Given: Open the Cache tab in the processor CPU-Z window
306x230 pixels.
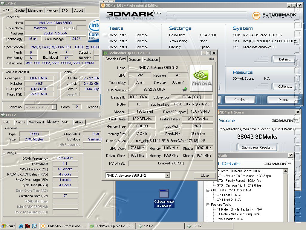Looking at the screenshot, I should pyautogui.click(x=20, y=10).
